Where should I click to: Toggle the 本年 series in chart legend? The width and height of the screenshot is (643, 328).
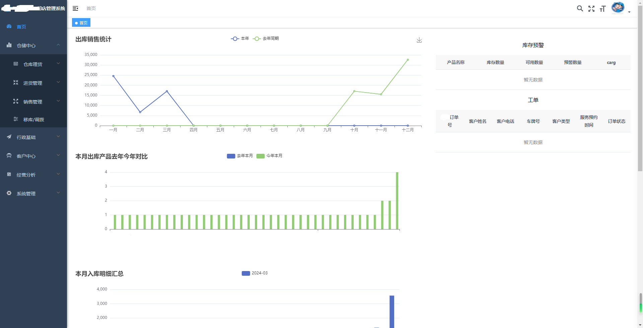point(240,39)
